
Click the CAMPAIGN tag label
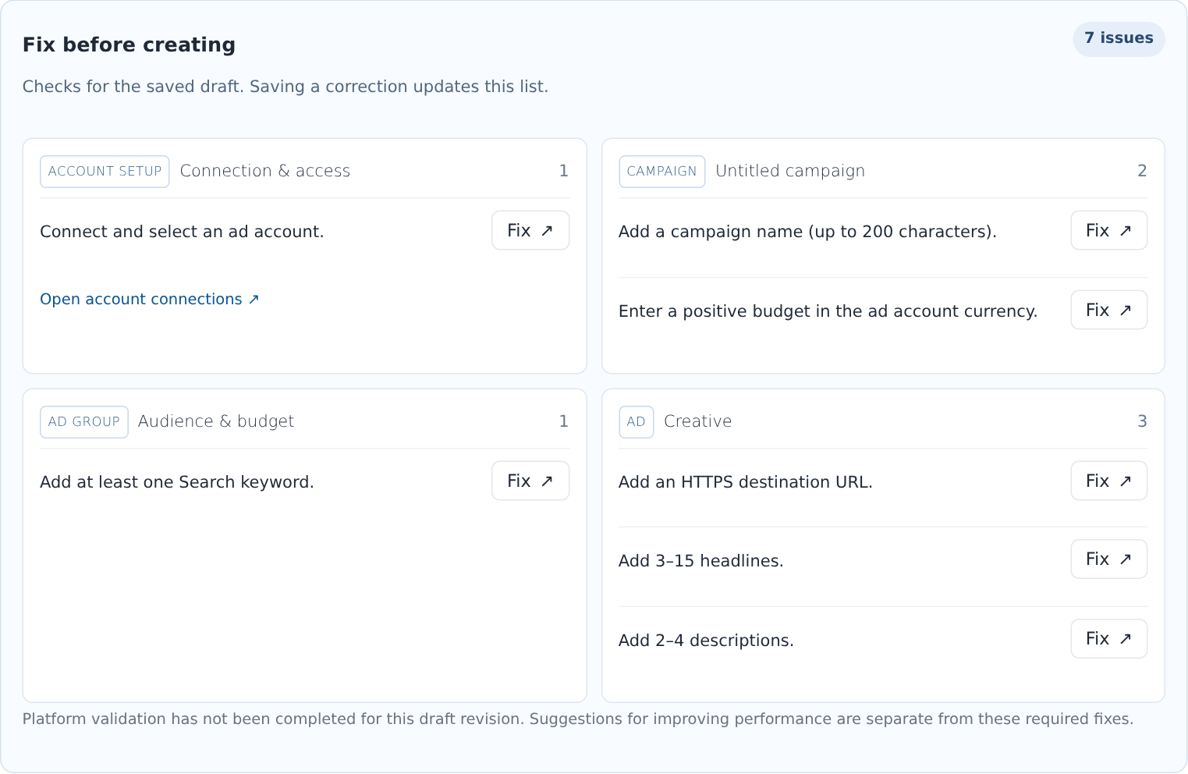click(x=661, y=172)
